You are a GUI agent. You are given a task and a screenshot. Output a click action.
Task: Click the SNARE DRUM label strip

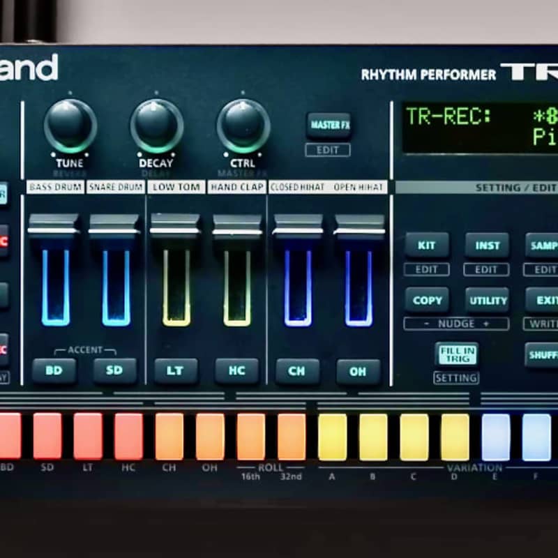coord(116,187)
